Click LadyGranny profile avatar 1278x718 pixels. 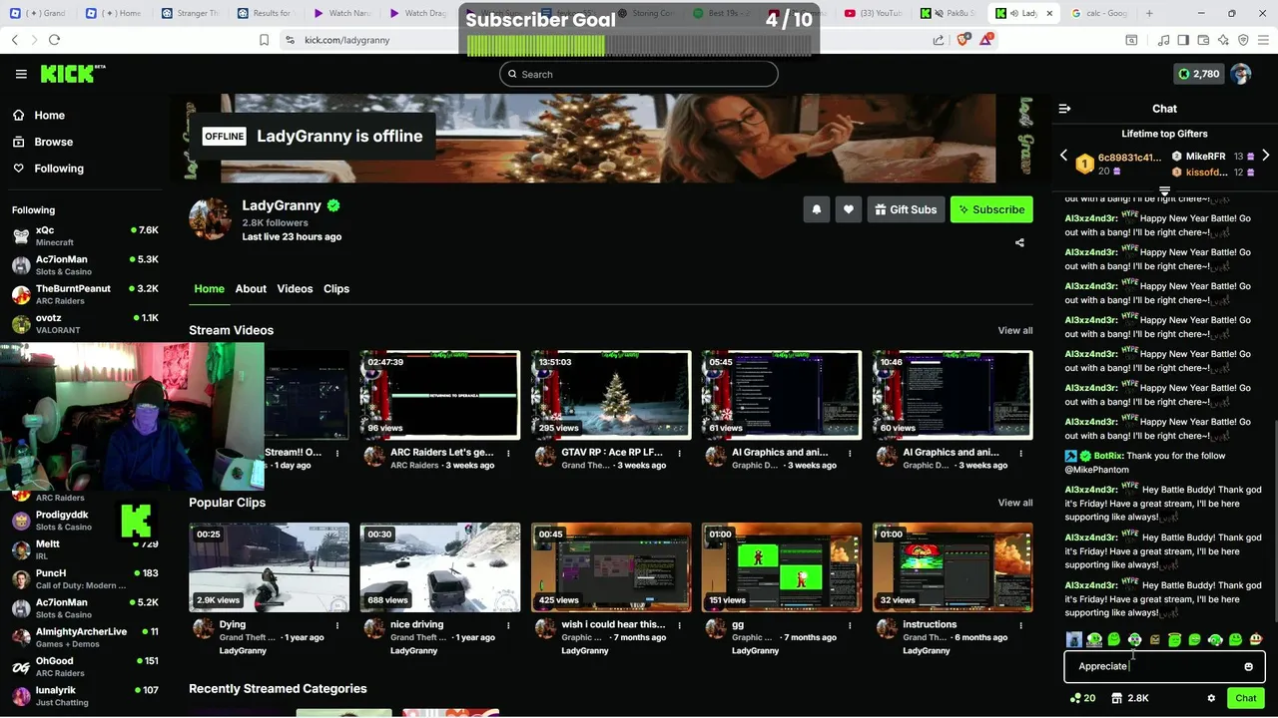pyautogui.click(x=211, y=218)
